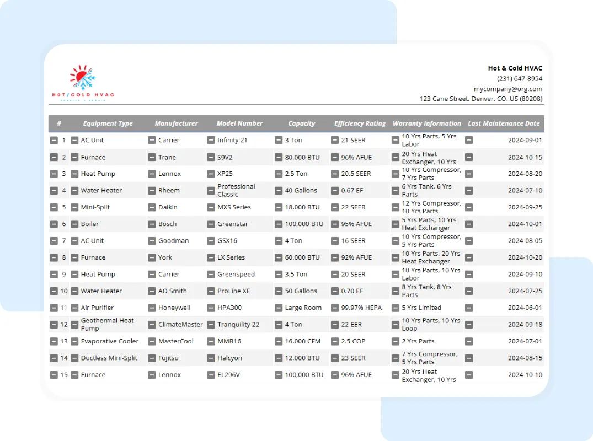
Task: Collapse the warranty cell for the Bosch boiler
Action: pos(396,224)
